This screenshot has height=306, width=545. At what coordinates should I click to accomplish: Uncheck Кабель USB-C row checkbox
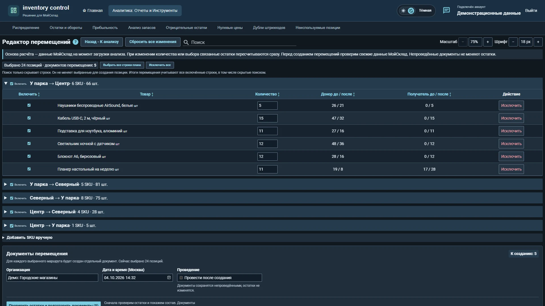[x=29, y=118]
